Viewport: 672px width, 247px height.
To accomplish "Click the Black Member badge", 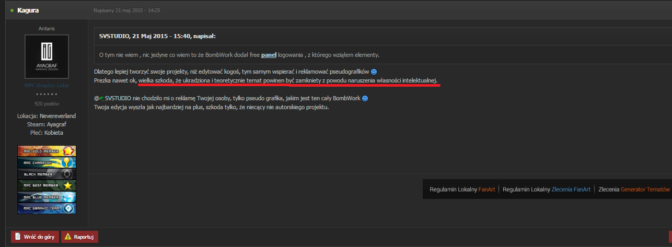I will coord(47,174).
